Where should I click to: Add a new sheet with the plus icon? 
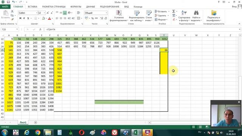point(36,122)
